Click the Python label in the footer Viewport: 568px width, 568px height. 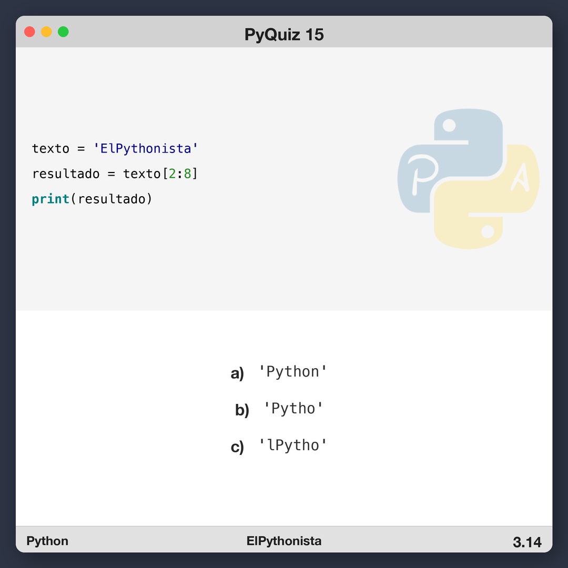click(x=47, y=541)
